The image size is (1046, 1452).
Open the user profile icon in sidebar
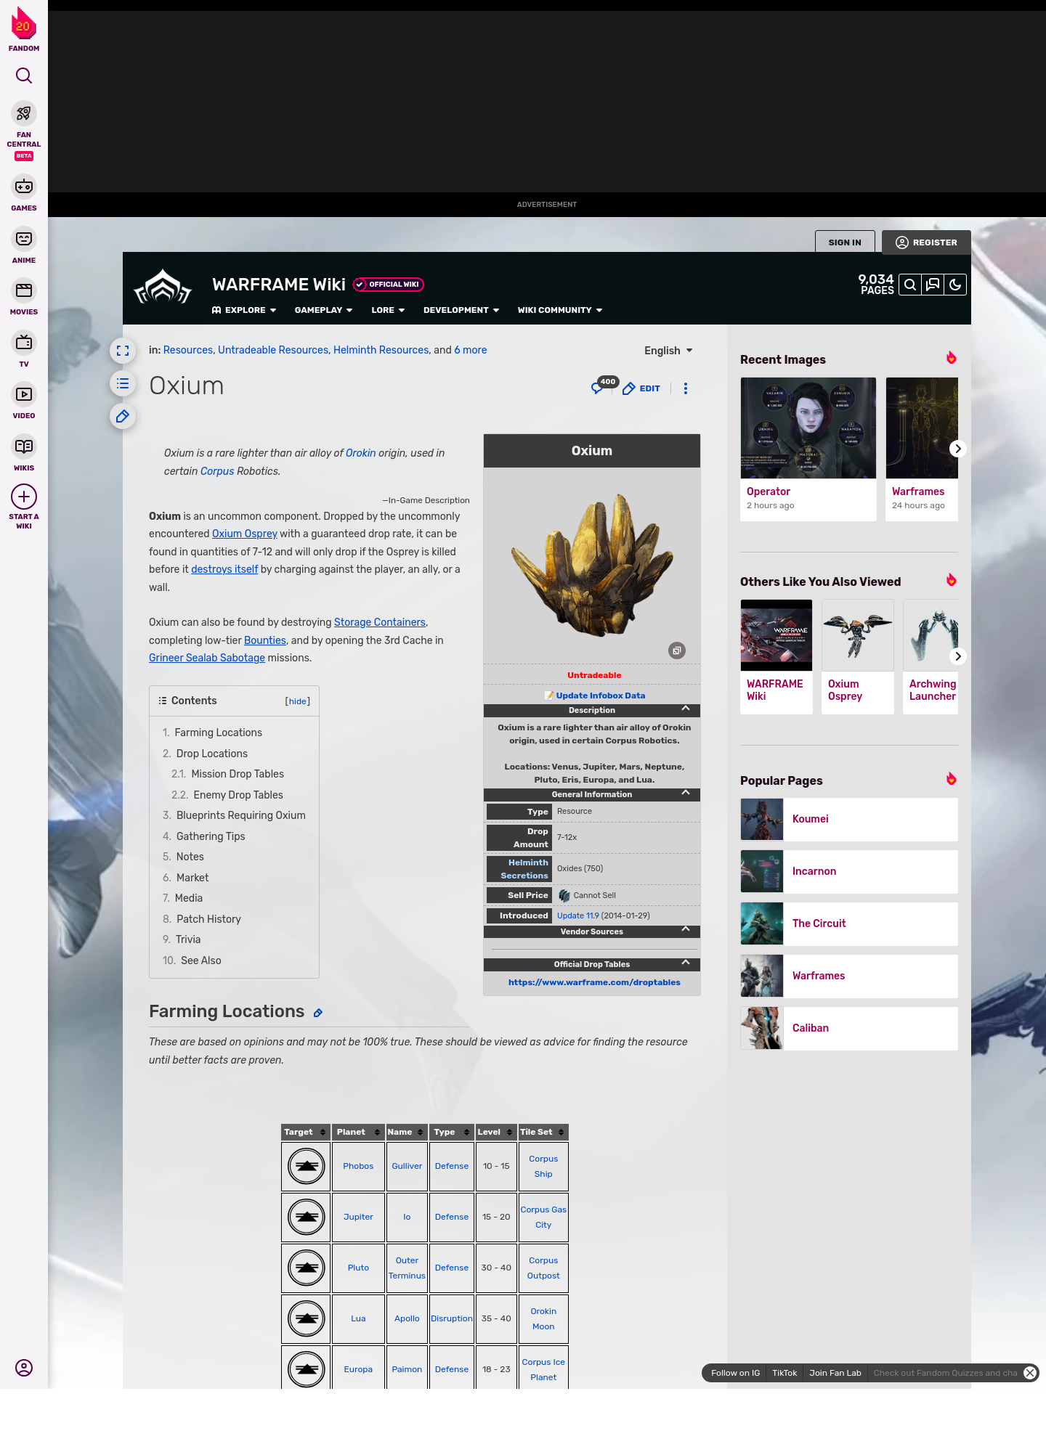(x=24, y=1368)
